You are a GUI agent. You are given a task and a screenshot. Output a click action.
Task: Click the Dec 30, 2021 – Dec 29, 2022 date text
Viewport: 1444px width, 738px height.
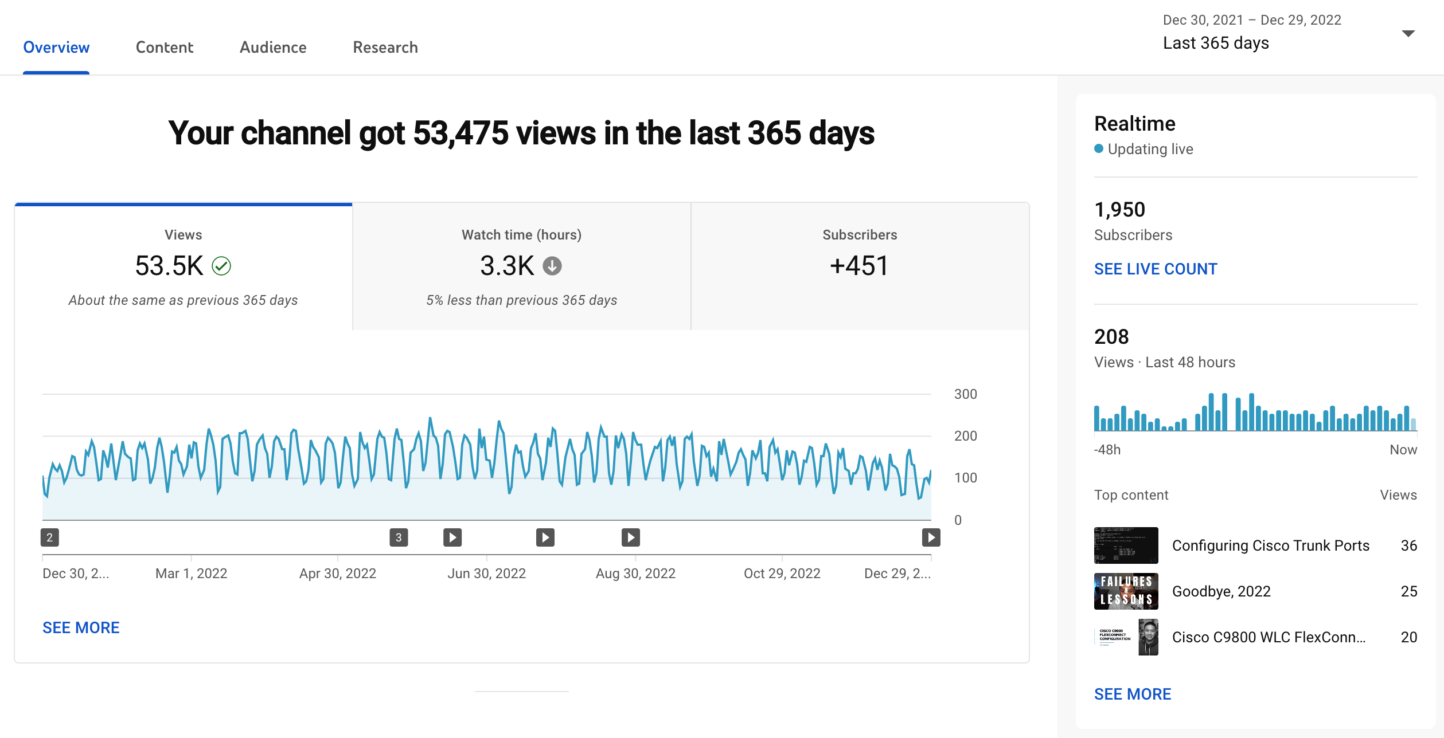(x=1252, y=20)
